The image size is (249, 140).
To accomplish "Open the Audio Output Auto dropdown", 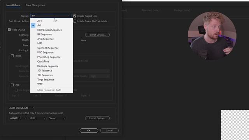I will point(21,108).
